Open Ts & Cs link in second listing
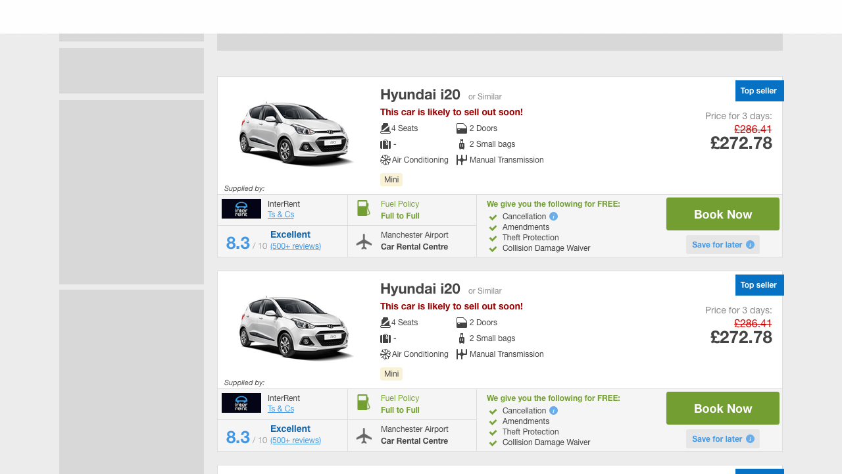 (x=281, y=409)
